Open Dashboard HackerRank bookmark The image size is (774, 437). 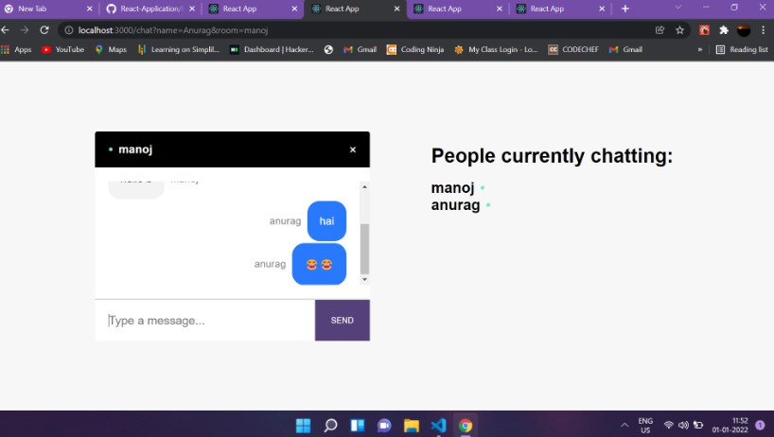pyautogui.click(x=272, y=49)
